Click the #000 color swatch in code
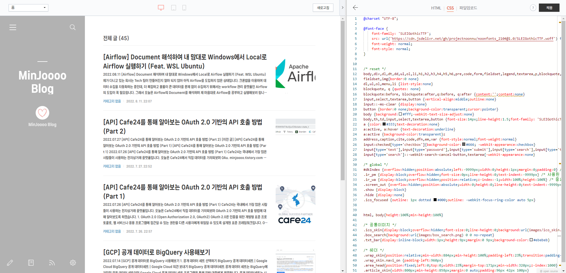This screenshot has width=566, height=273. 435,200
